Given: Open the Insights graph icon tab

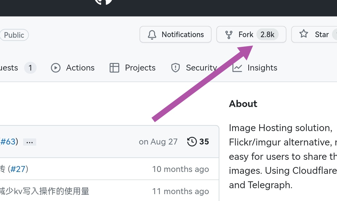Looking at the screenshot, I should (237, 68).
